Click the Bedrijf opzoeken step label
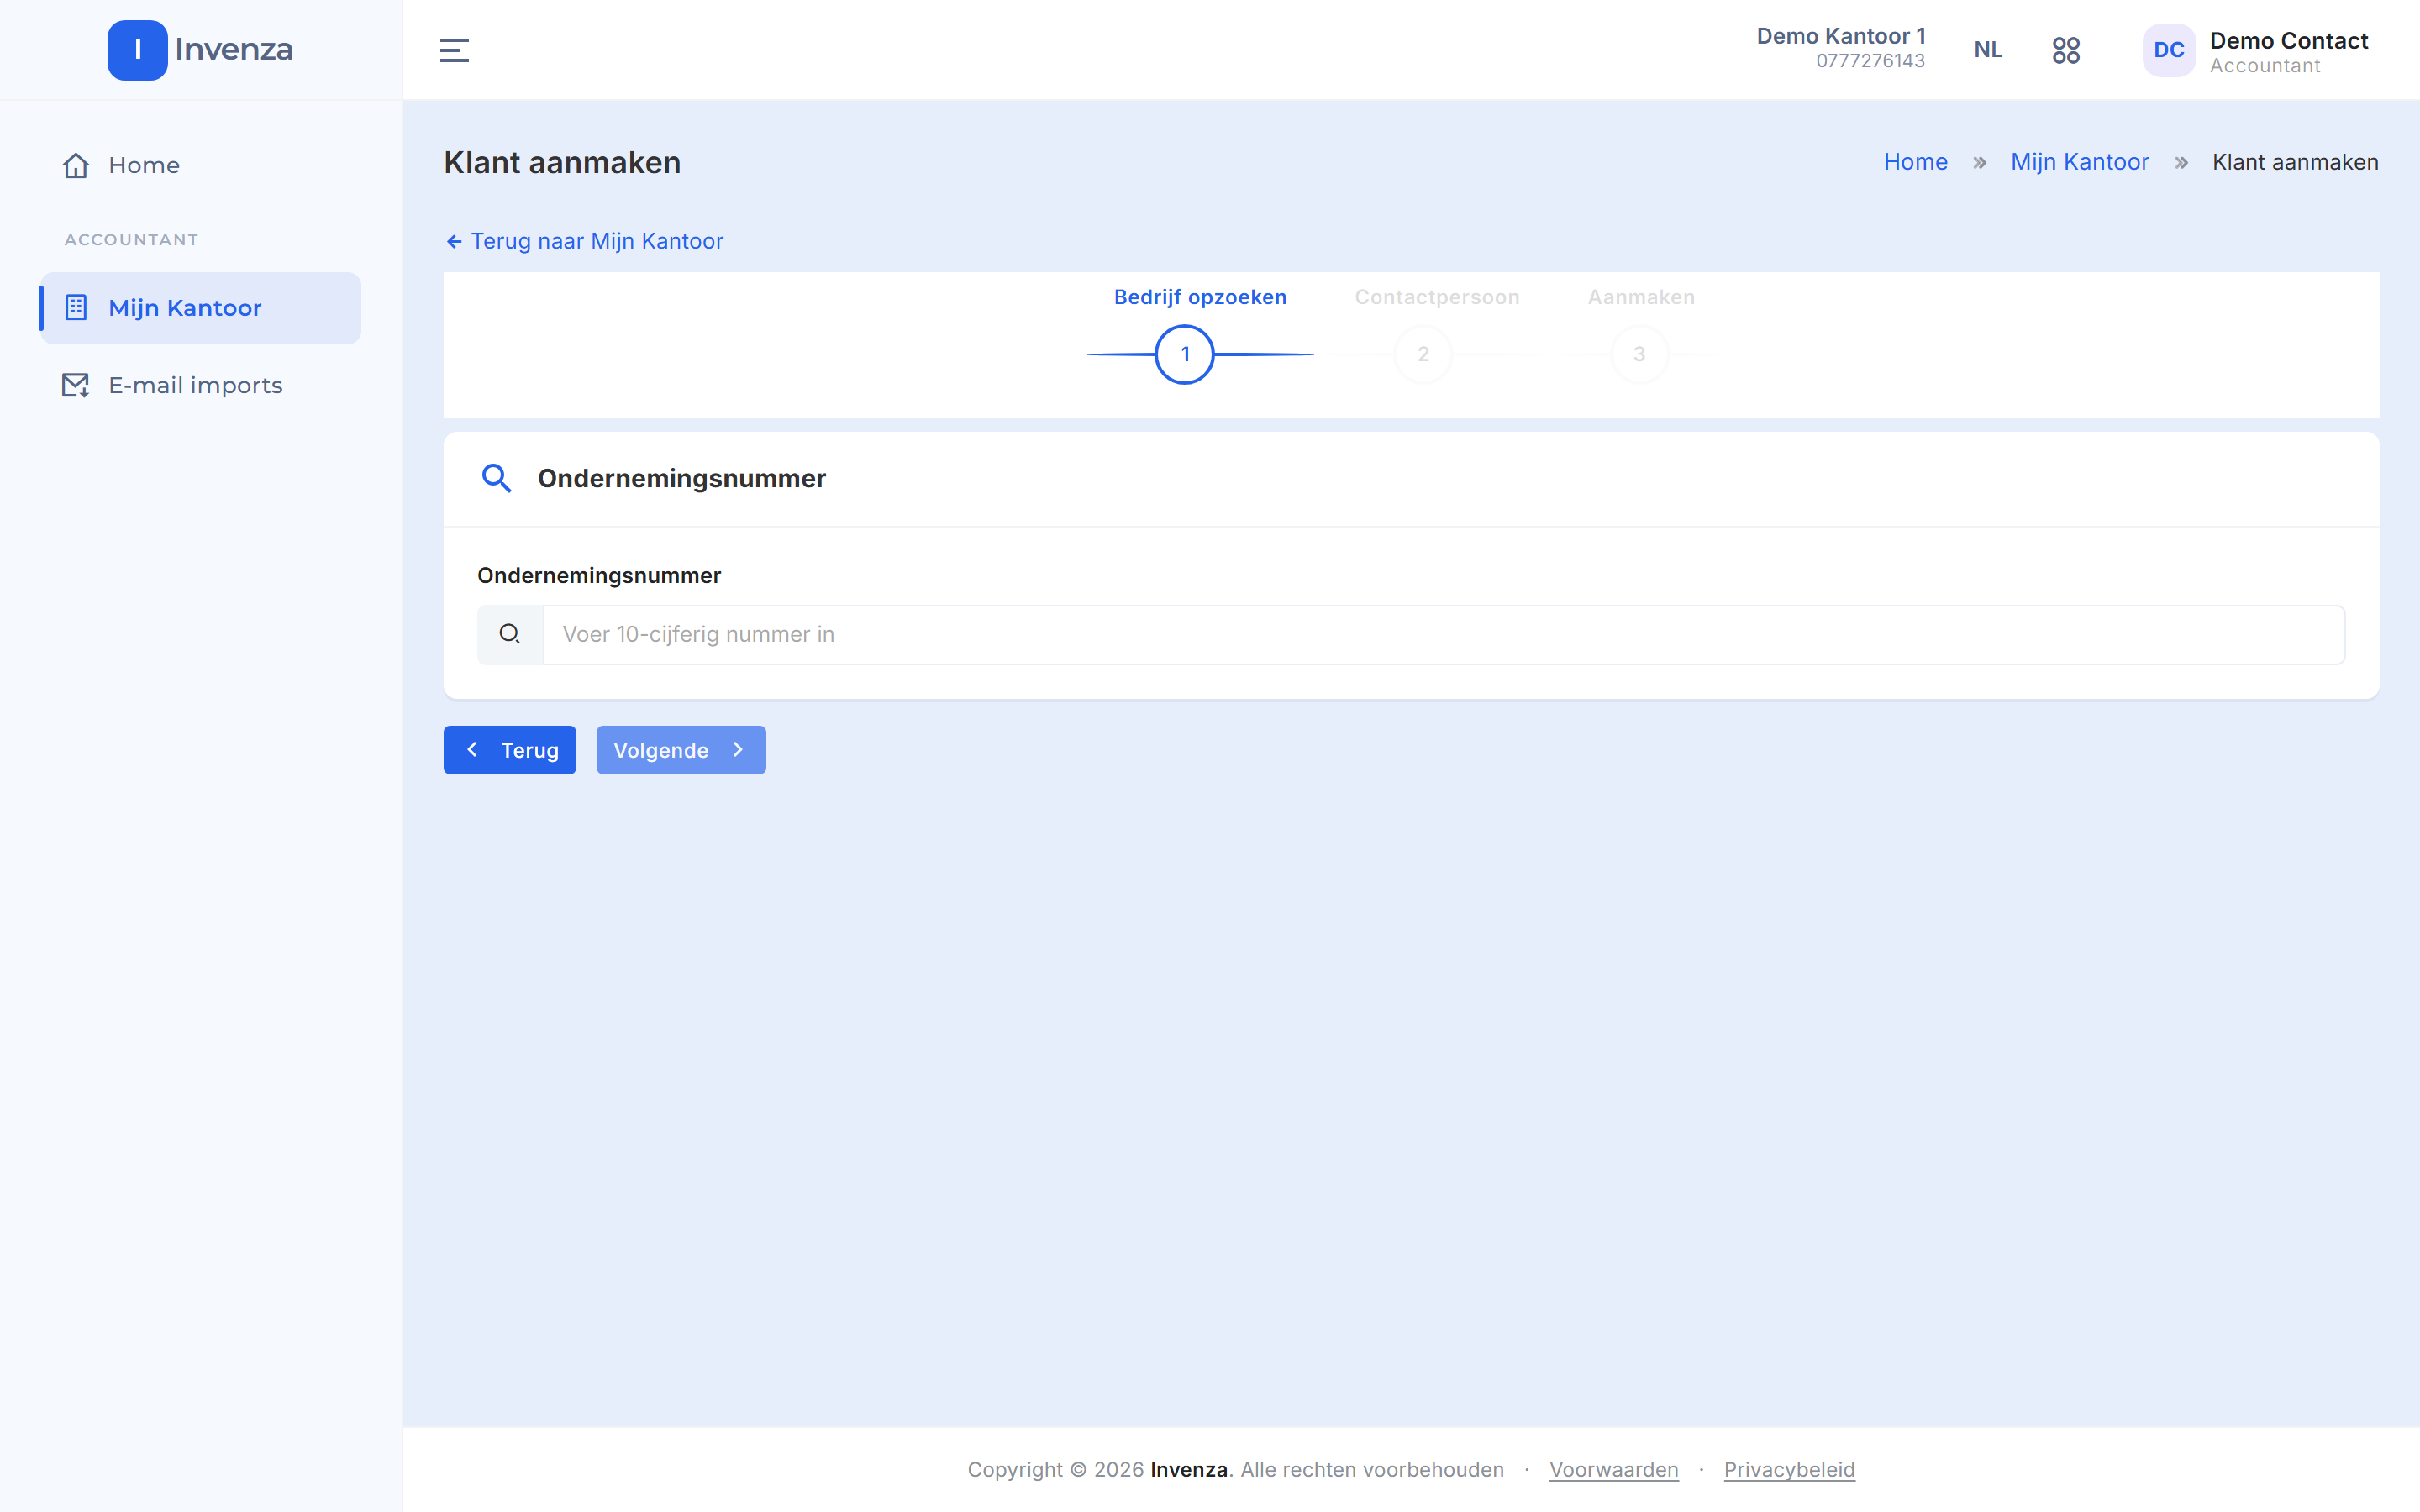The image size is (2420, 1512). (1200, 297)
